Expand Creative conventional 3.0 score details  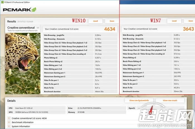click(9, 118)
